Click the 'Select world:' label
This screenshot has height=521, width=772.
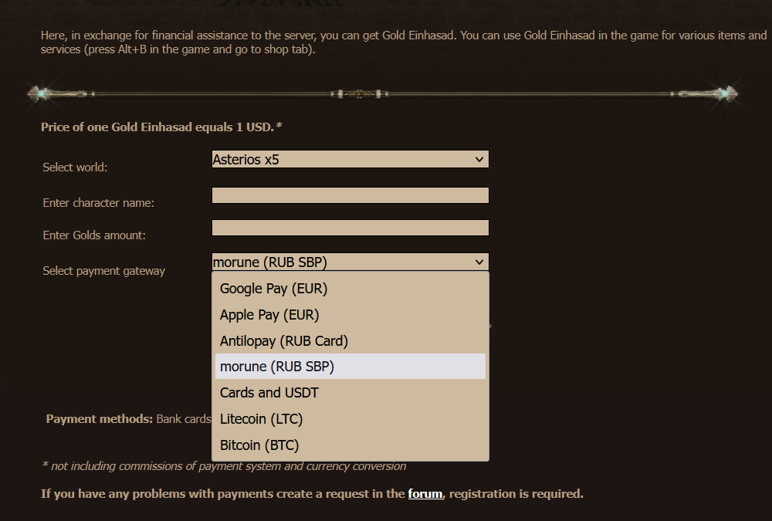pos(75,167)
